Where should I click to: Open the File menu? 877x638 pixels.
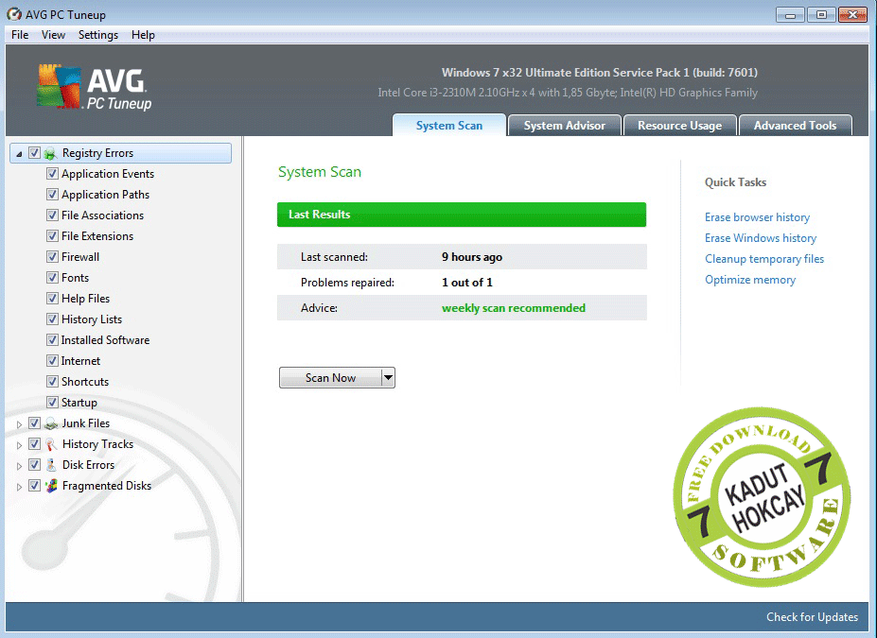coord(20,35)
